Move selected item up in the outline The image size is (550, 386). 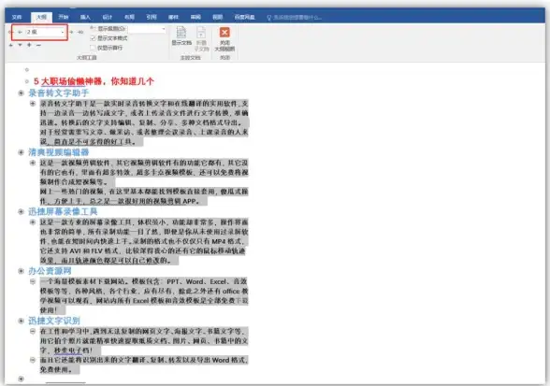pyautogui.click(x=11, y=45)
